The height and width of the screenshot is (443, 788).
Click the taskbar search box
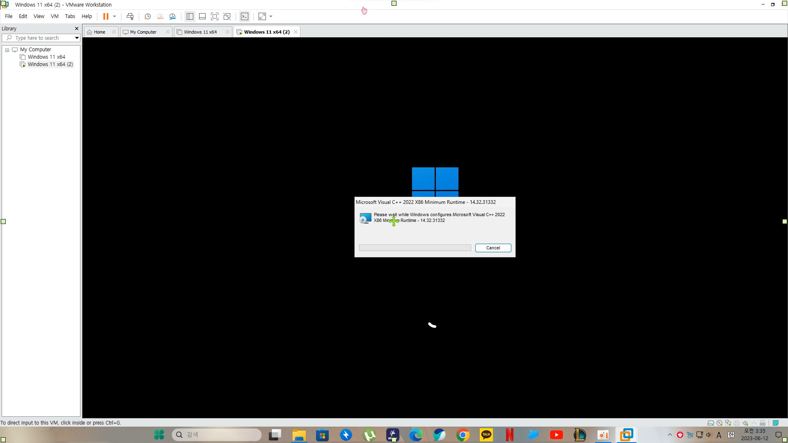click(217, 435)
